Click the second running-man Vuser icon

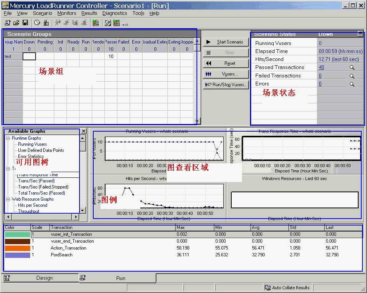pyautogui.click(x=67, y=23)
